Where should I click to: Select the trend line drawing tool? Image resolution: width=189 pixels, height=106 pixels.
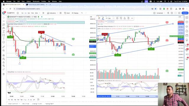[x=4, y=21]
